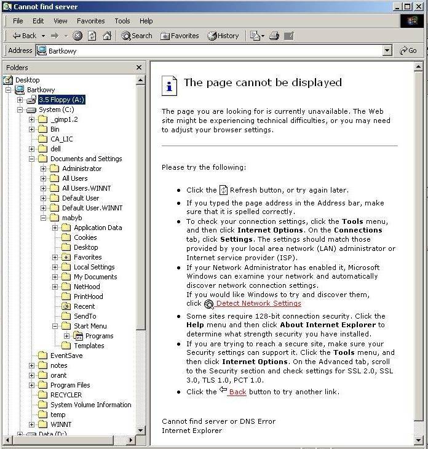Viewport: 428px width, 449px height.
Task: Expand the _gimp1.2 folder
Action: (31, 119)
